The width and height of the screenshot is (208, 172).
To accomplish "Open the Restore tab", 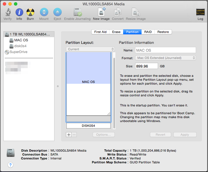I will point(163,32).
